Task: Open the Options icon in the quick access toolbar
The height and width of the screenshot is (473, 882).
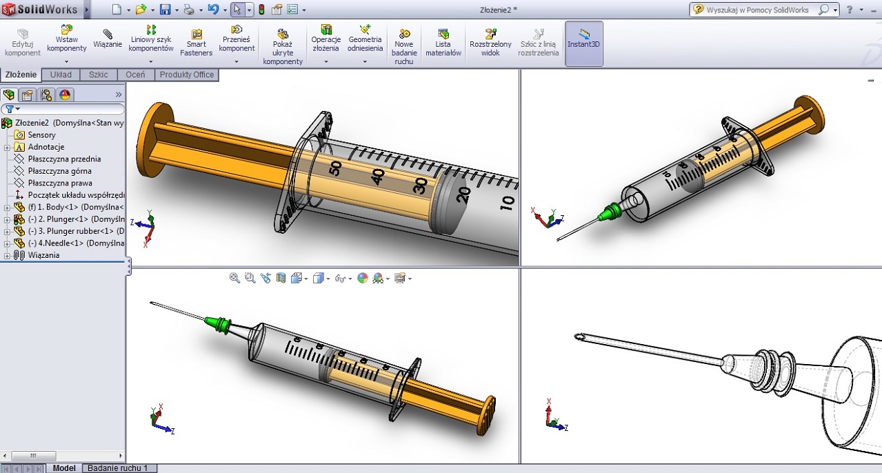Action: click(x=292, y=10)
